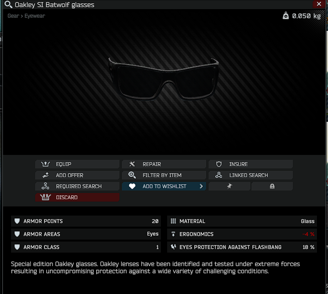
Task: Select the 0.050 kg weight value
Action: click(x=306, y=16)
